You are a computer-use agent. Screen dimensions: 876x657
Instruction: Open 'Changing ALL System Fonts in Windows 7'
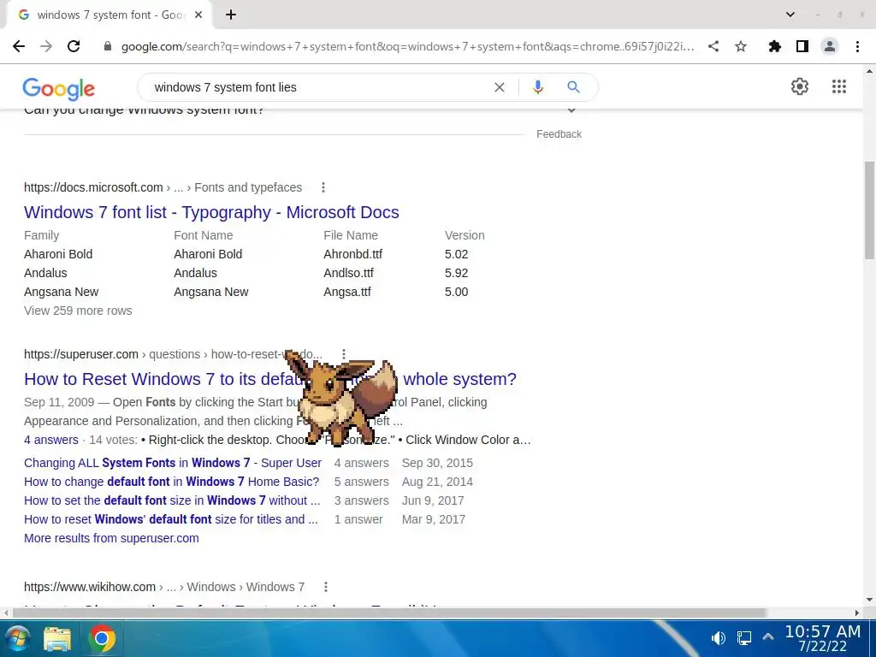tap(173, 463)
